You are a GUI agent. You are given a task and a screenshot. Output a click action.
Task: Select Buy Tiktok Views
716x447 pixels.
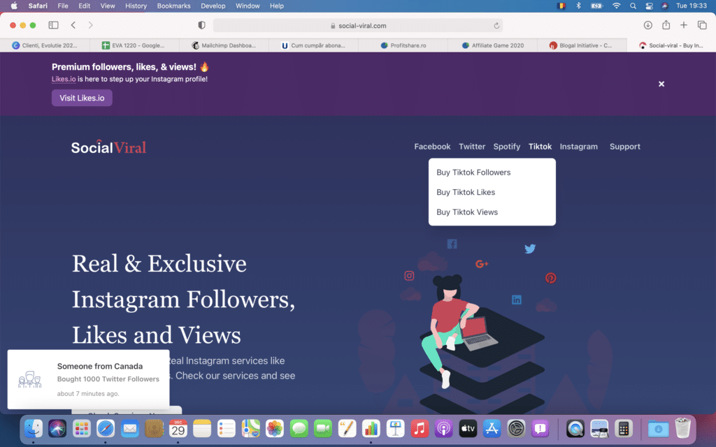(x=467, y=212)
